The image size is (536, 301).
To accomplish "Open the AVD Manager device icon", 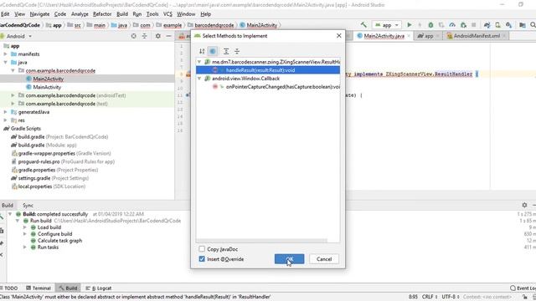I will [497, 25].
